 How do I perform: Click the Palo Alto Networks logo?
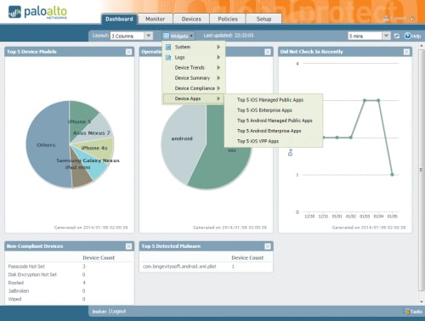click(x=37, y=12)
